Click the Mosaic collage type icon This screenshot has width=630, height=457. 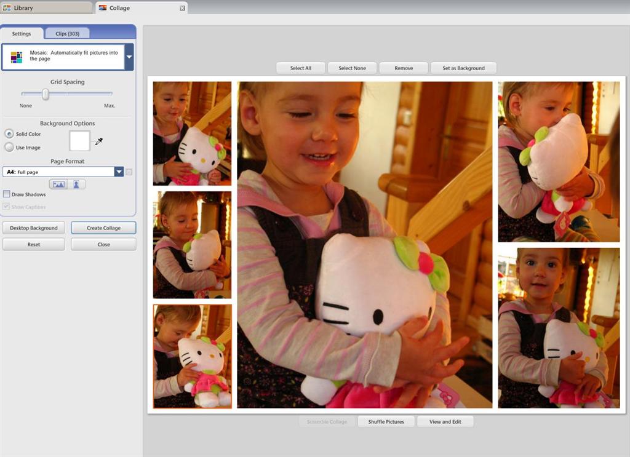(17, 57)
